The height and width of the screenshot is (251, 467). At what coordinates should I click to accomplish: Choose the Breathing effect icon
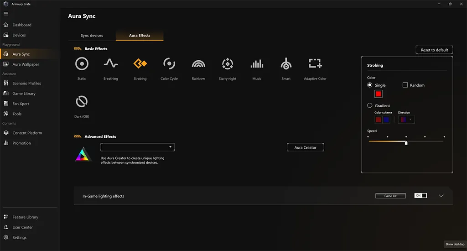click(x=111, y=64)
